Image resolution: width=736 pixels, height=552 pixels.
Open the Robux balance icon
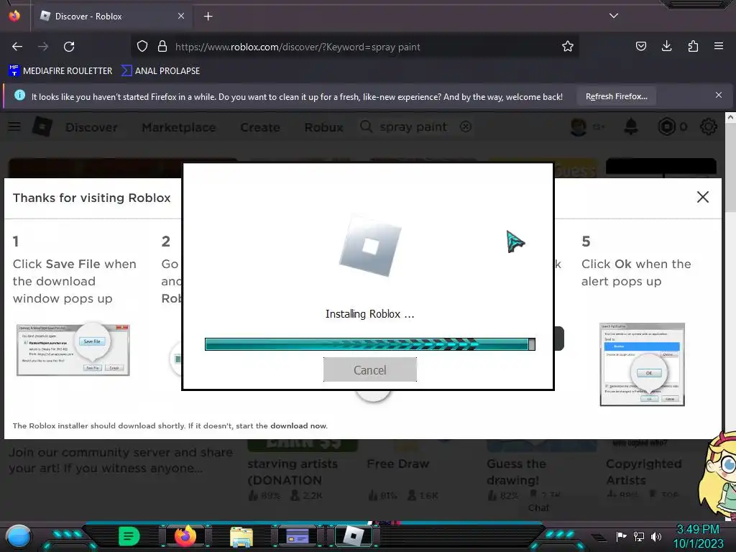666,126
